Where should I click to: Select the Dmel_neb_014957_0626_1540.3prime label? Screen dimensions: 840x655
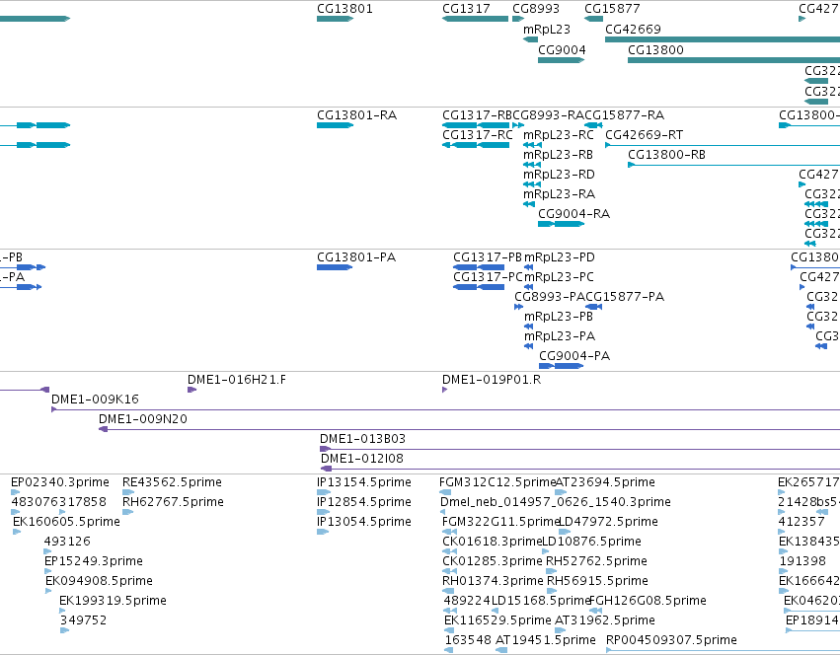tap(556, 502)
